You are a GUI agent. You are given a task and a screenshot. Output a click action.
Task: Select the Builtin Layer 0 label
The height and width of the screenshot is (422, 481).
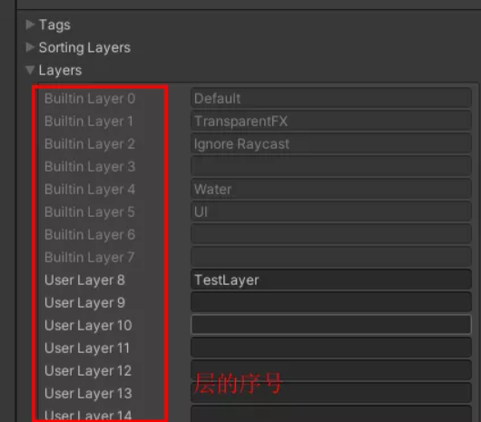(x=90, y=99)
